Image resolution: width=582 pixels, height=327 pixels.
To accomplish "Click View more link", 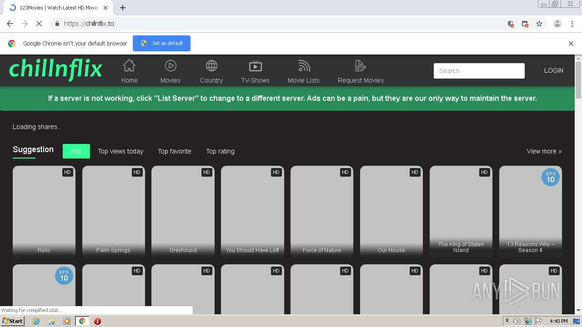I will point(544,151).
